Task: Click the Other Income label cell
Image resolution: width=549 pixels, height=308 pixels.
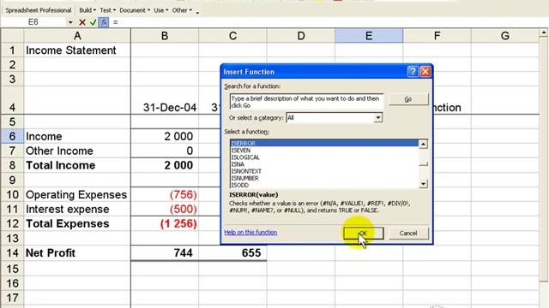Action: [77, 151]
